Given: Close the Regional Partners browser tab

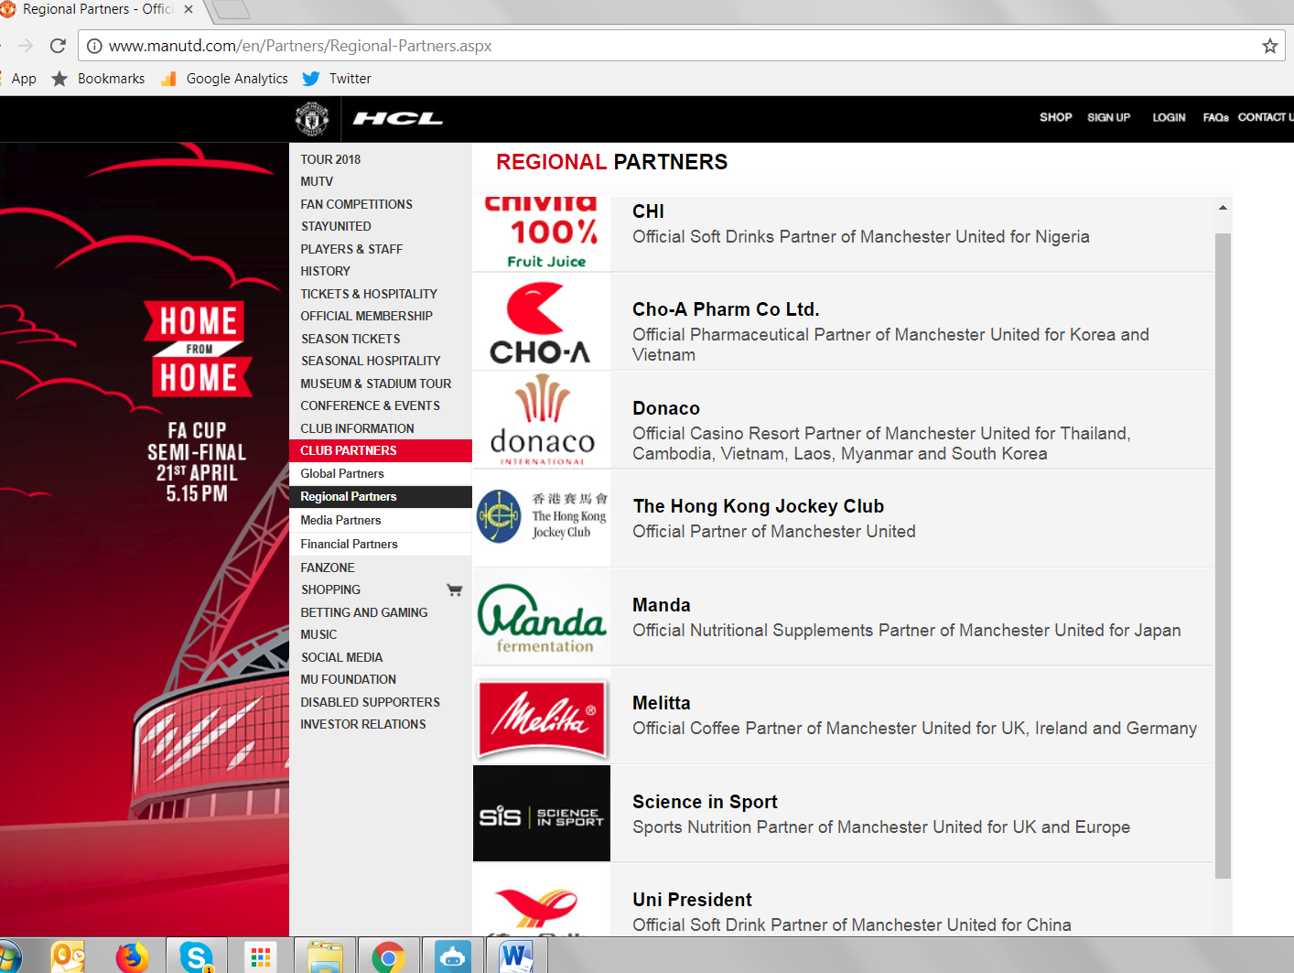Looking at the screenshot, I should (x=189, y=9).
